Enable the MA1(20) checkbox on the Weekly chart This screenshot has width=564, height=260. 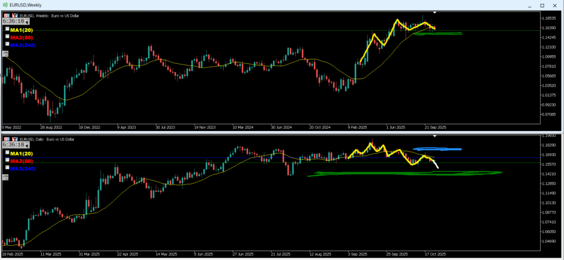pyautogui.click(x=8, y=29)
